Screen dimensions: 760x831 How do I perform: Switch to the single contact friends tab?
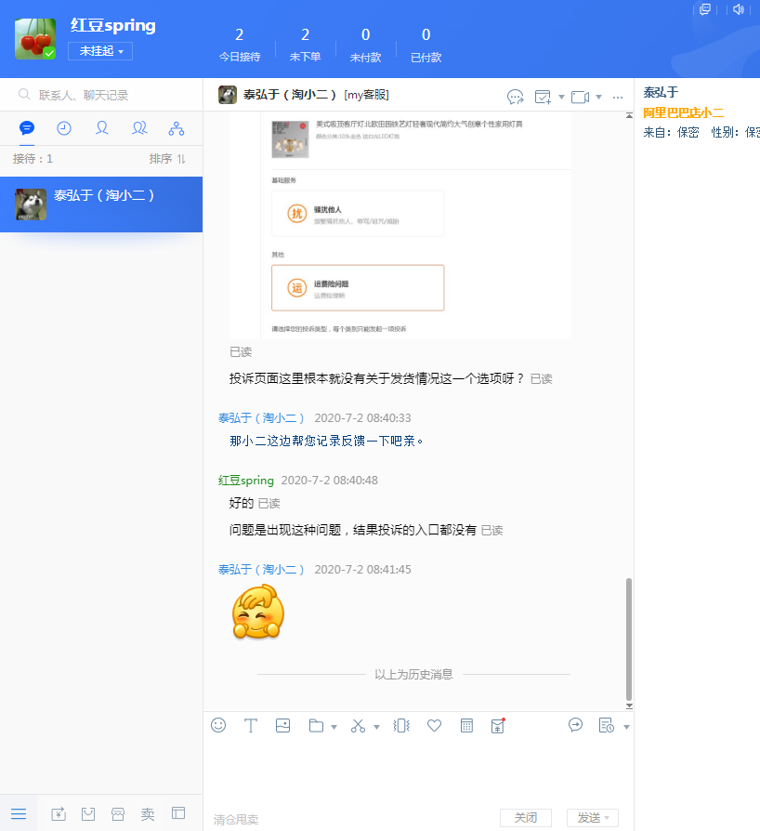[101, 128]
